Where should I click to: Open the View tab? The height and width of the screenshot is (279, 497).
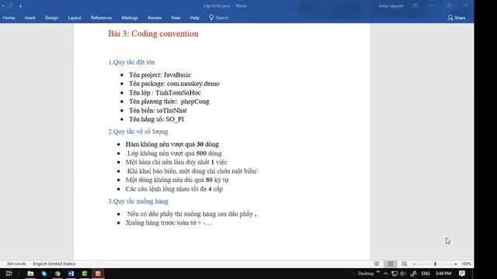pyautogui.click(x=176, y=18)
